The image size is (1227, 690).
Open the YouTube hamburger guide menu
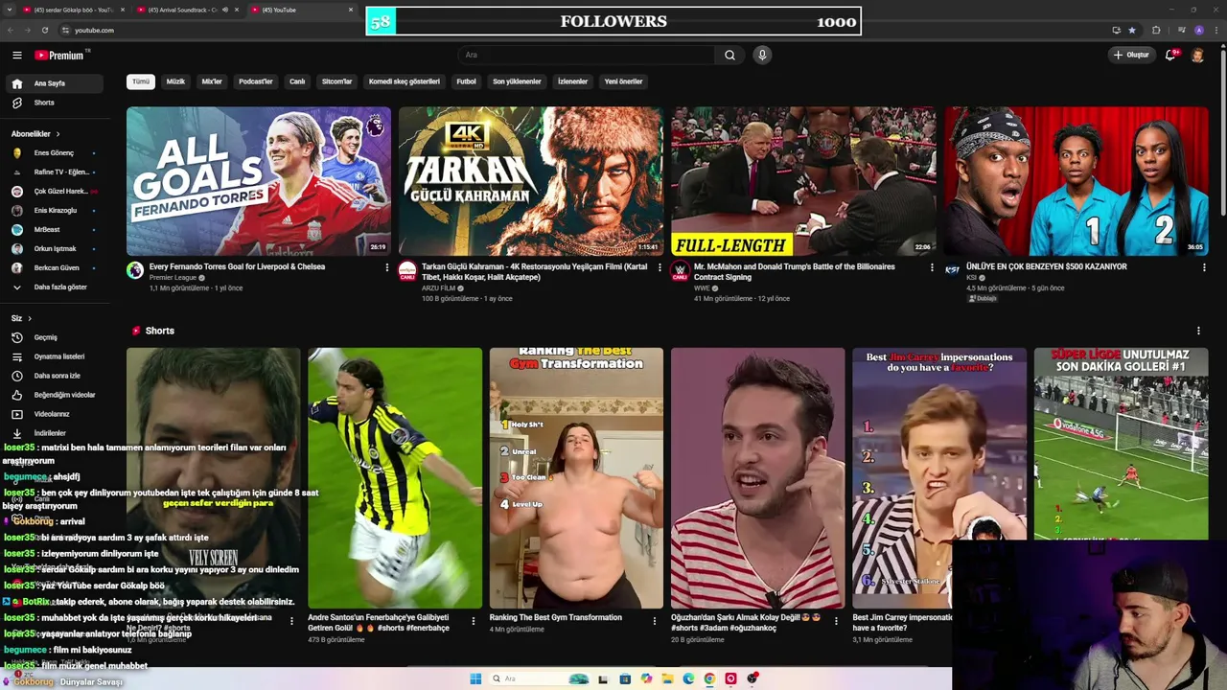click(16, 56)
